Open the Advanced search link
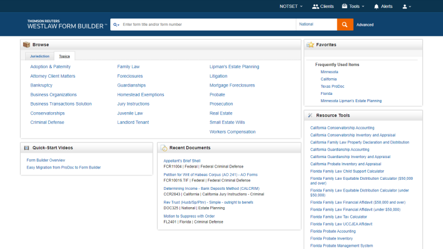Viewport: 443px width, 249px height. [x=365, y=25]
